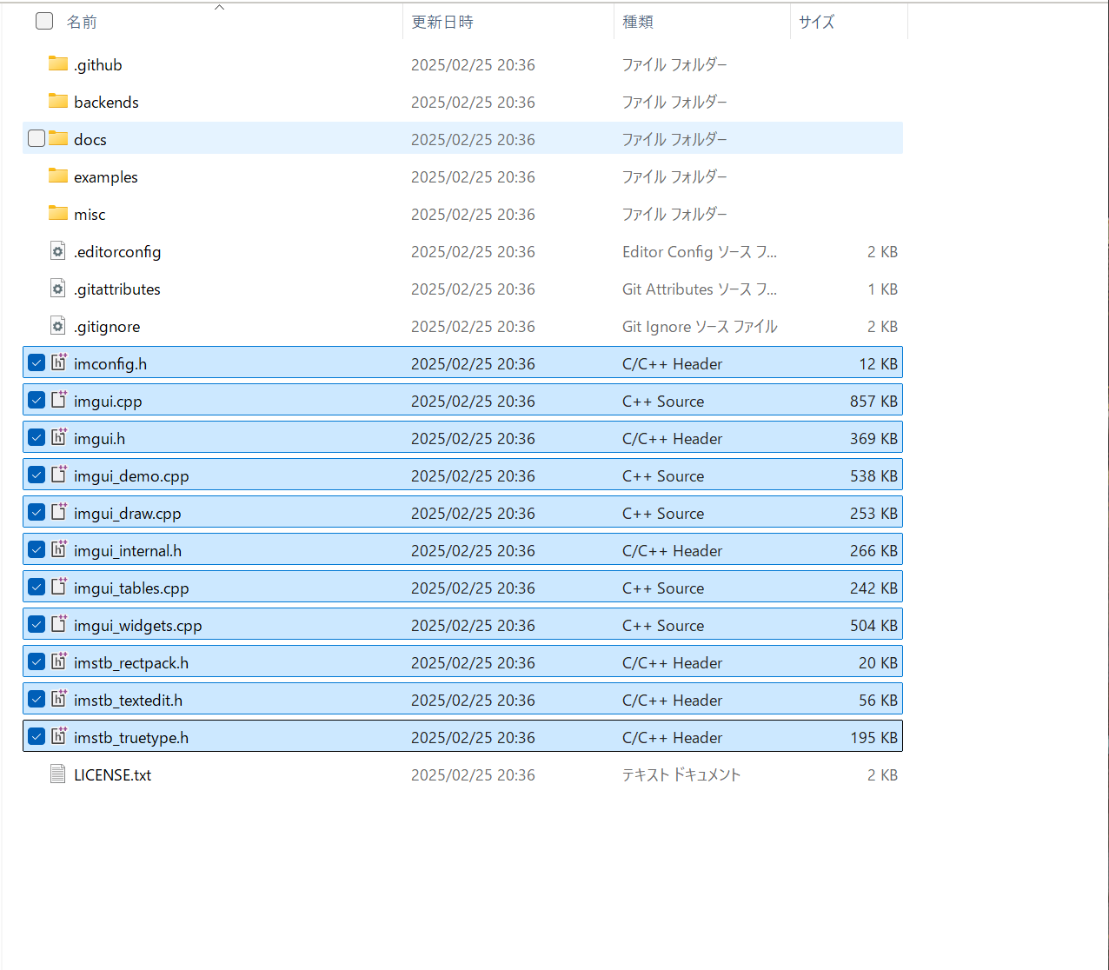1109x970 pixels.
Task: Click the imgui_demo.cpp file icon
Action: (59, 475)
